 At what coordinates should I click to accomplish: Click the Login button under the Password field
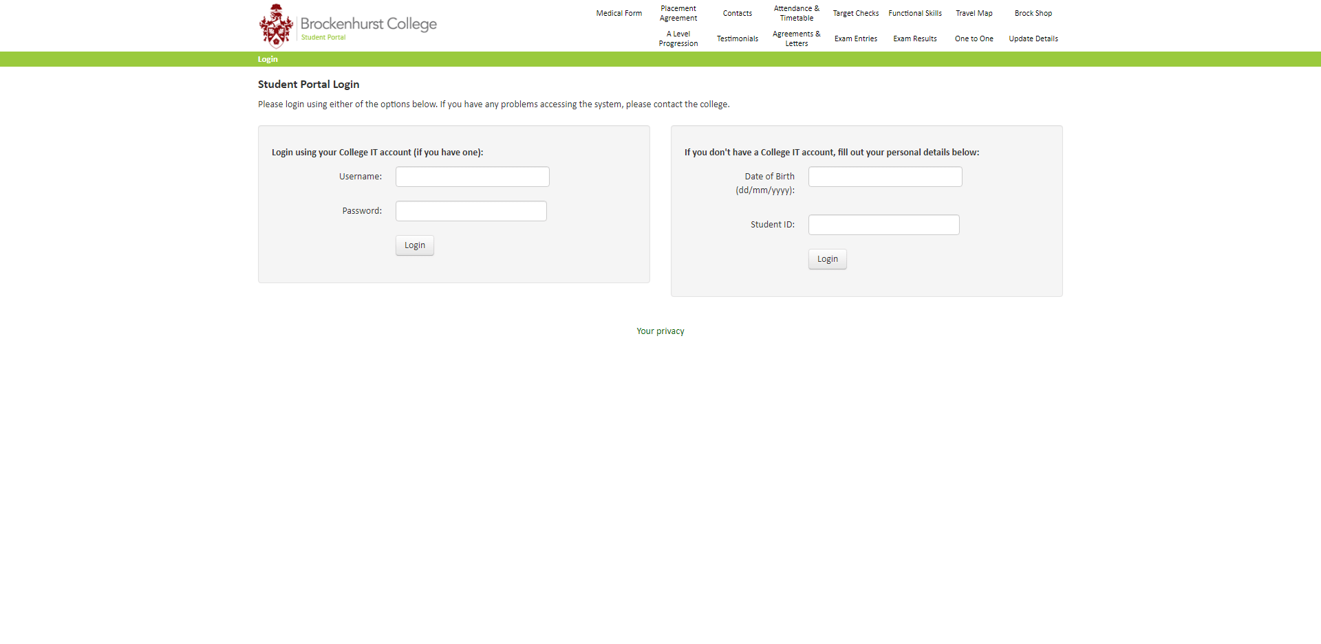click(x=415, y=245)
